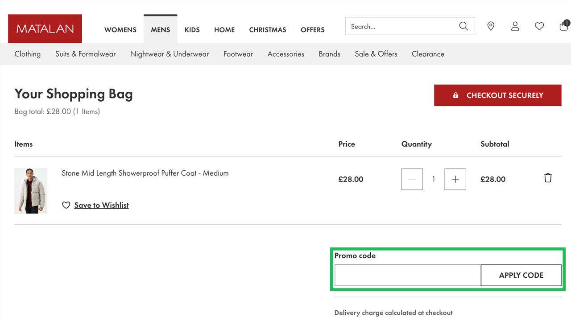Open the shopping bag icon
571x321 pixels.
pos(564,26)
